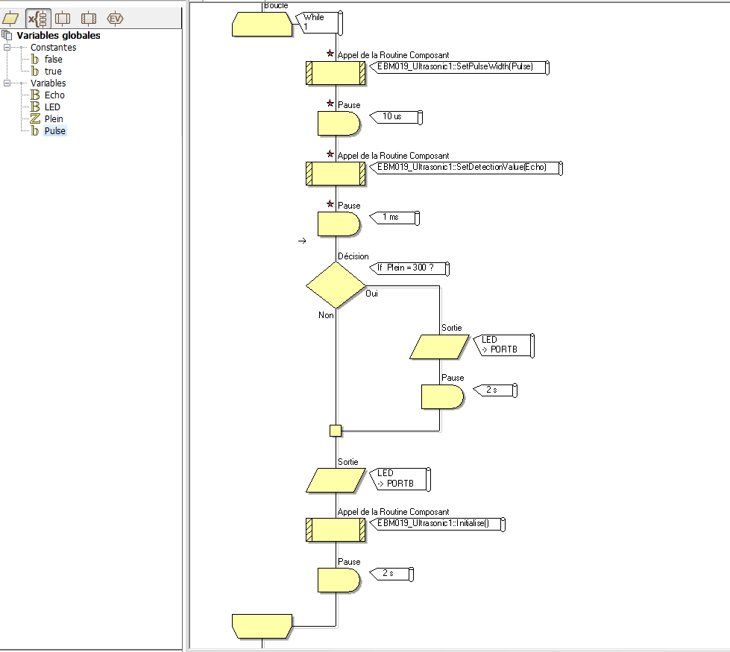Select the Sortie output block in Oui branch
Image resolution: width=730 pixels, height=652 pixels.
[439, 346]
